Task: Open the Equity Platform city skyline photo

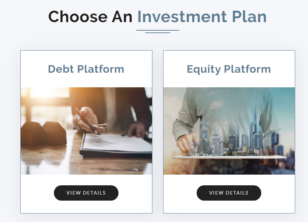Action: click(x=229, y=131)
